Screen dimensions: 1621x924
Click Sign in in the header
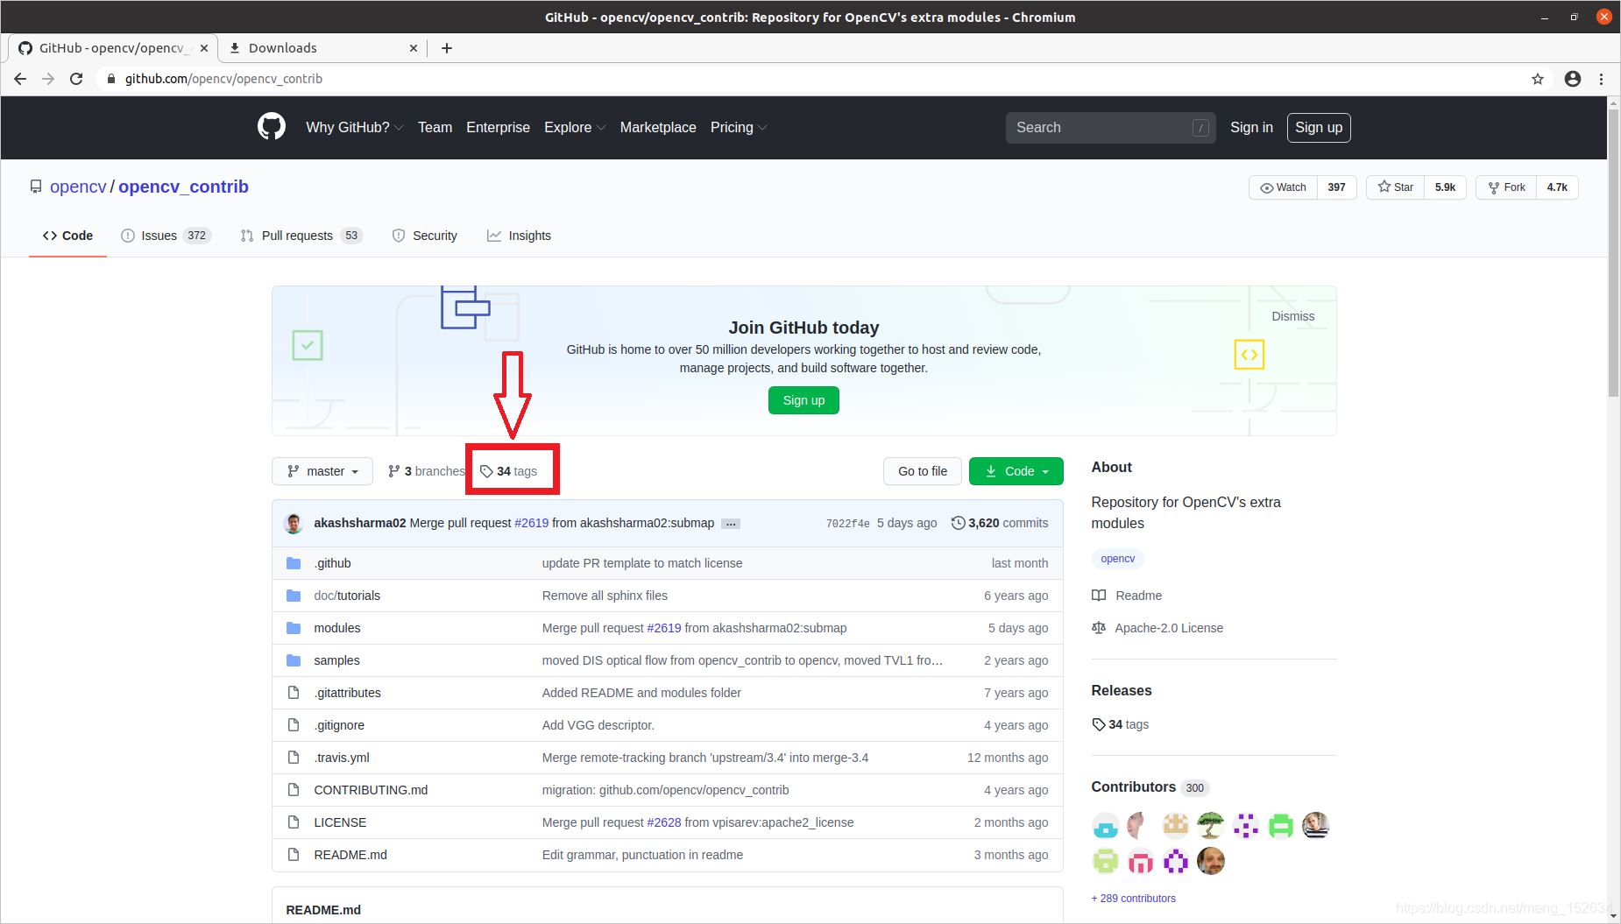tap(1251, 128)
